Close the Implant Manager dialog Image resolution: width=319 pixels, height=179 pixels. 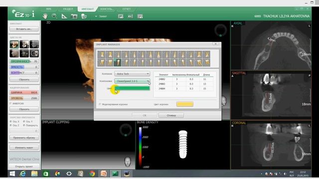coord(216,44)
